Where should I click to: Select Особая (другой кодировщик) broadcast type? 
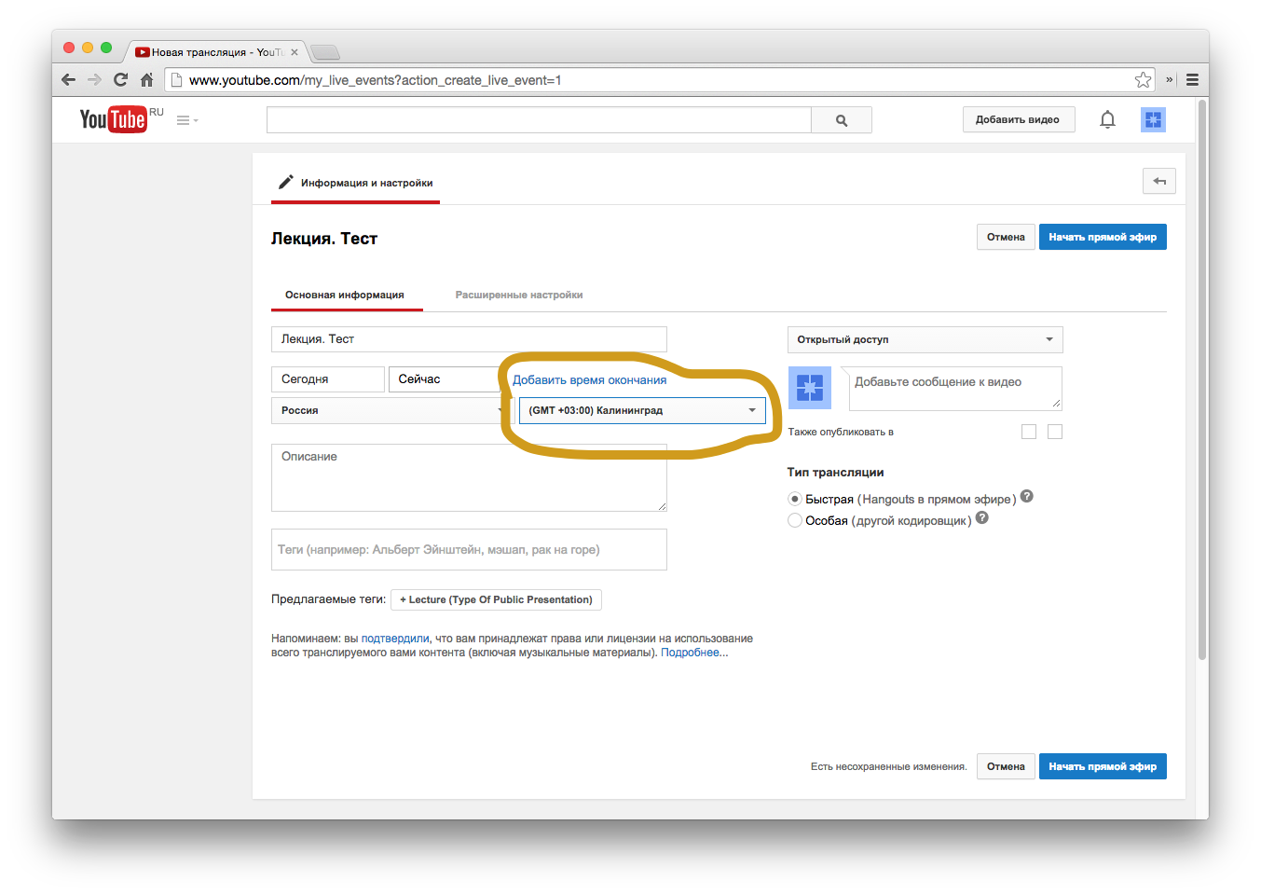click(795, 520)
